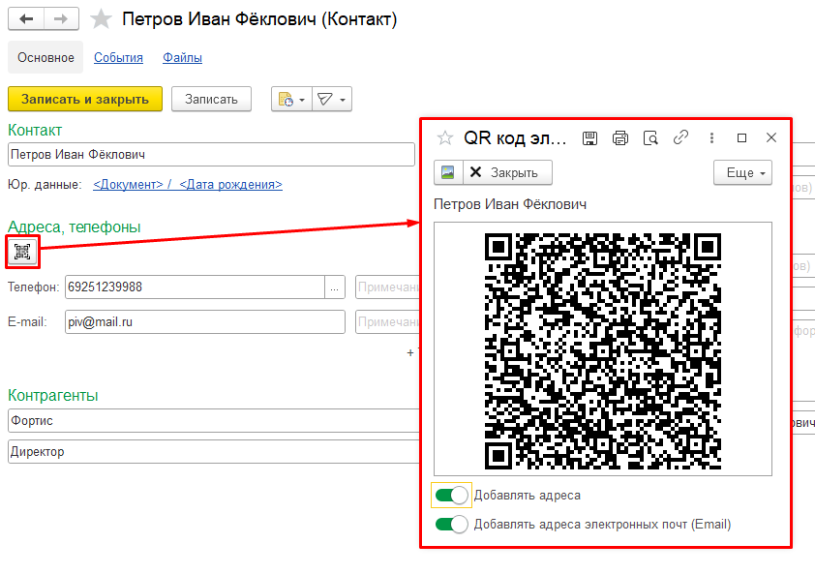This screenshot has height=574, width=815.
Task: Click the E-mail field piv@mail.ru
Action: (205, 321)
